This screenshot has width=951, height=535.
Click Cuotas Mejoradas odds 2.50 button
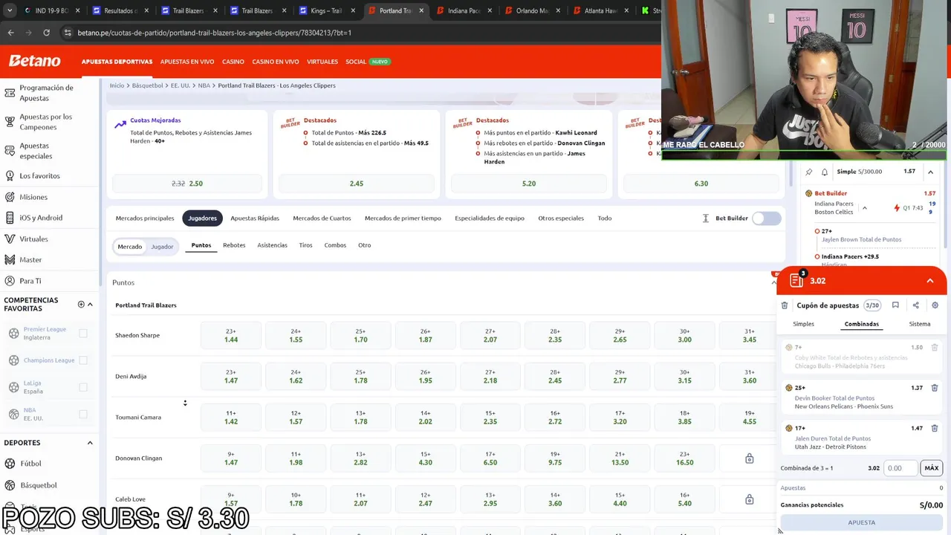coord(187,184)
